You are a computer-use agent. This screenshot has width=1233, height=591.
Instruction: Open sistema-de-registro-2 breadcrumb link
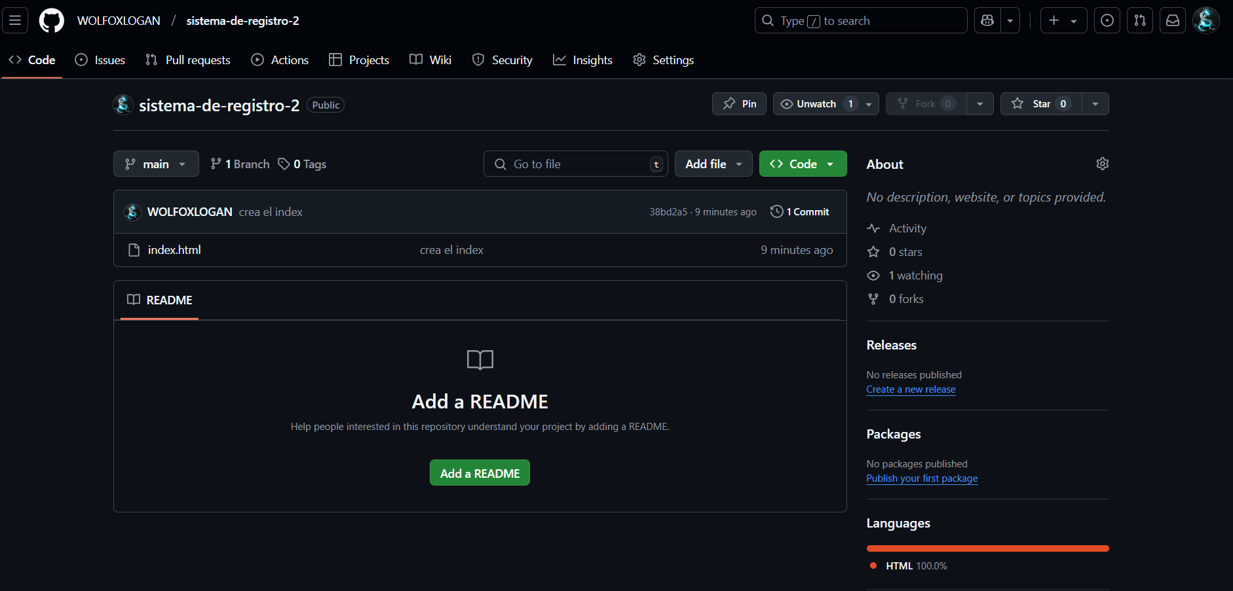(x=242, y=20)
